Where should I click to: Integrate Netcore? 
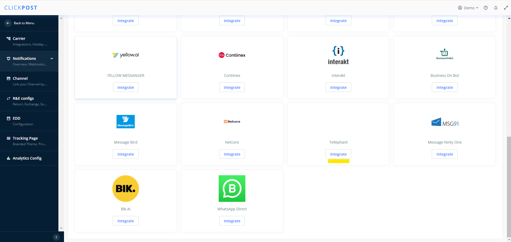pos(232,154)
